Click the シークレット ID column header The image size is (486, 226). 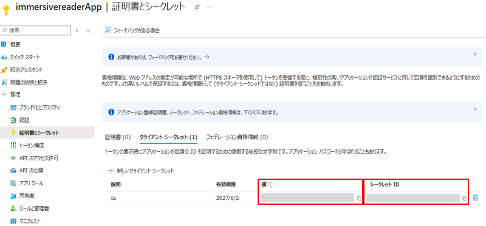pos(385,185)
